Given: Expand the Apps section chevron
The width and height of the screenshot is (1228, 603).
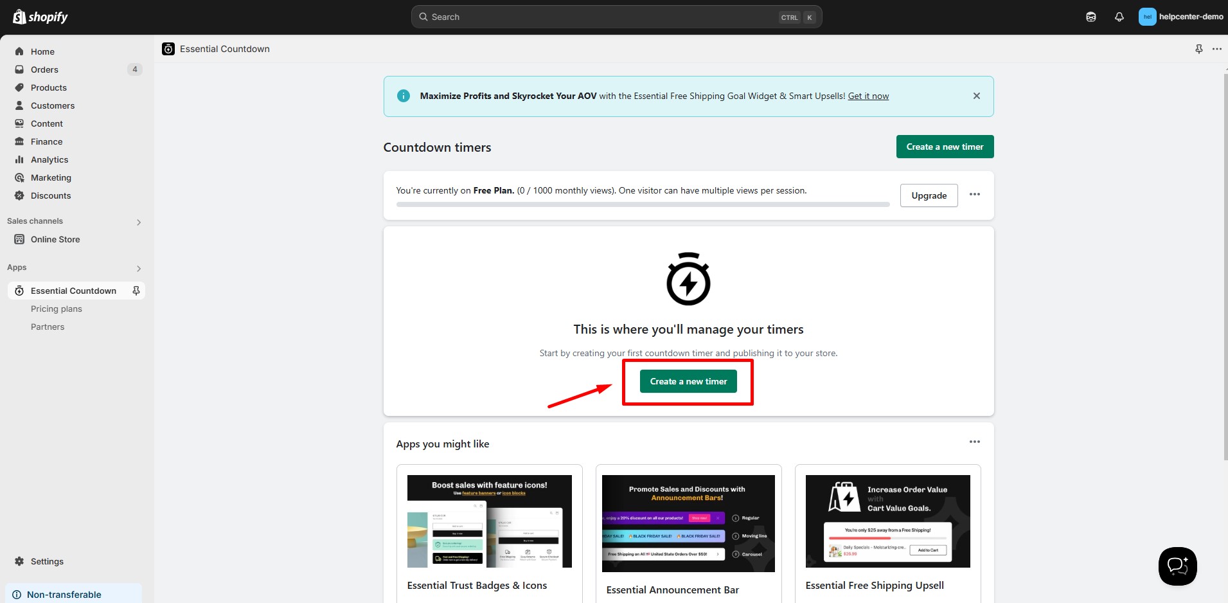Looking at the screenshot, I should [x=139, y=269].
